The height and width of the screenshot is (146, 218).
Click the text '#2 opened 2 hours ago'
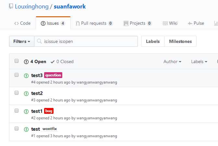[x=51, y=118]
